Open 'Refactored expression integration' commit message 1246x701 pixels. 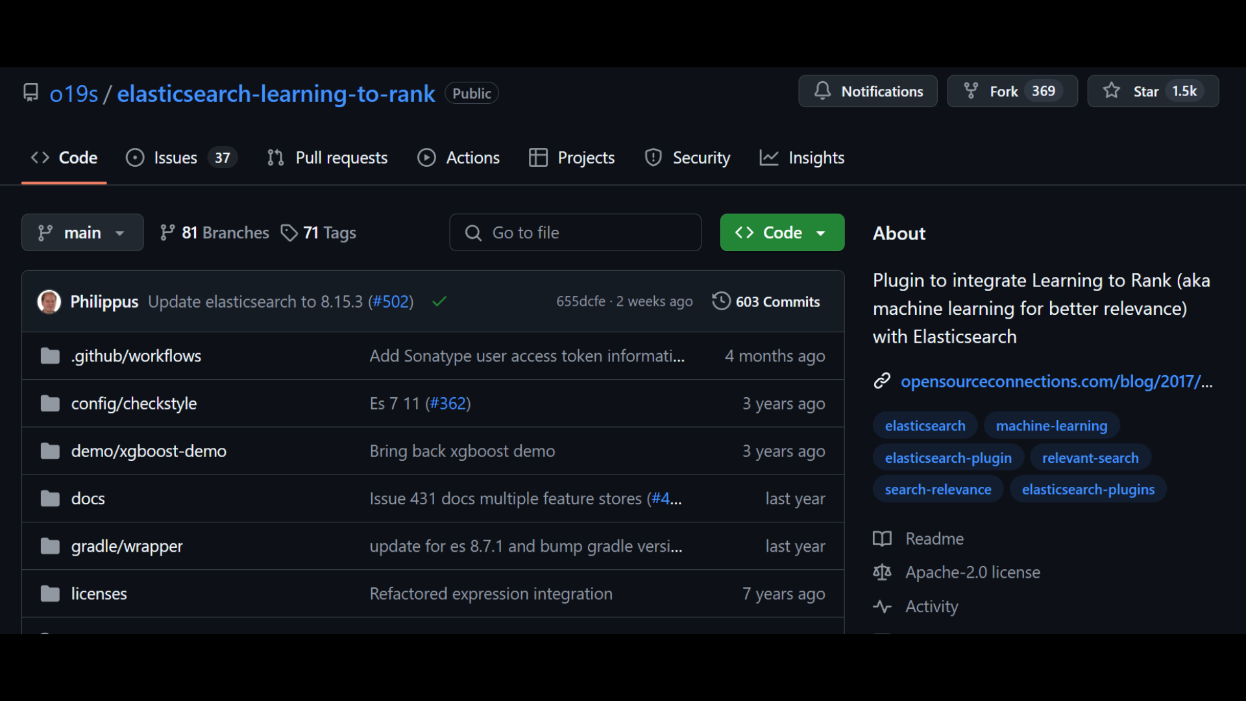click(x=491, y=594)
